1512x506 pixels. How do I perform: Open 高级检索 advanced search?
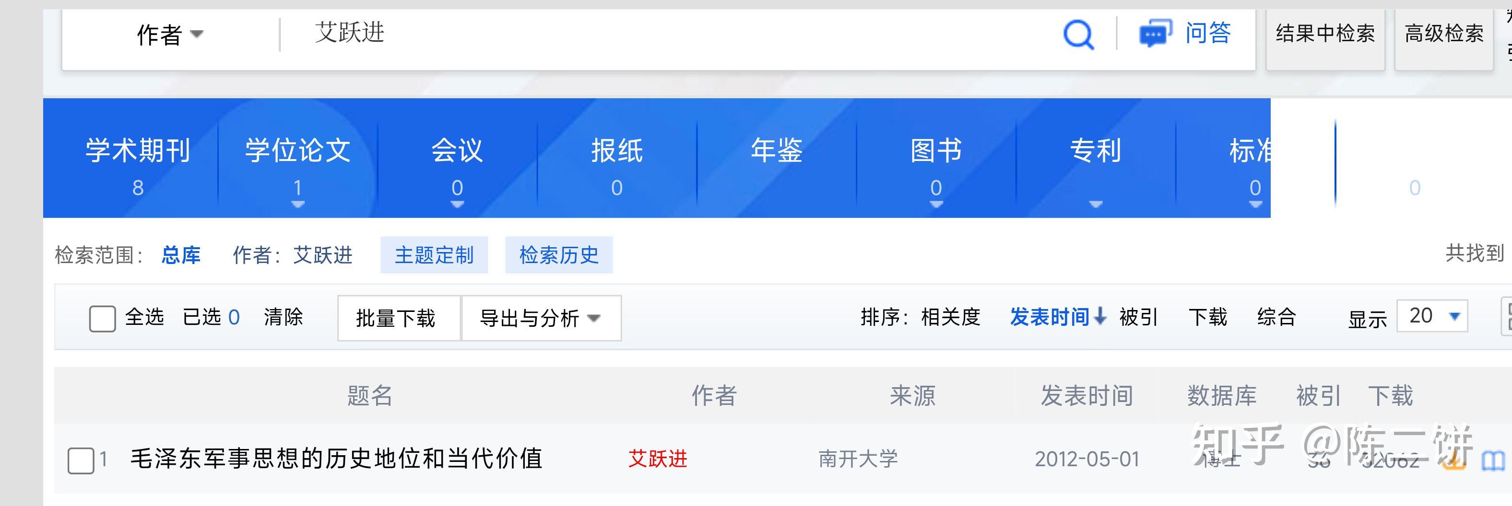[1444, 34]
